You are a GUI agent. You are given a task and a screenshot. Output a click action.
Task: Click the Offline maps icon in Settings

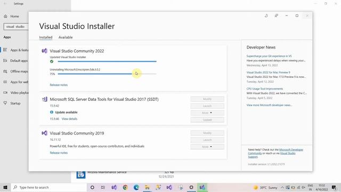point(5,71)
